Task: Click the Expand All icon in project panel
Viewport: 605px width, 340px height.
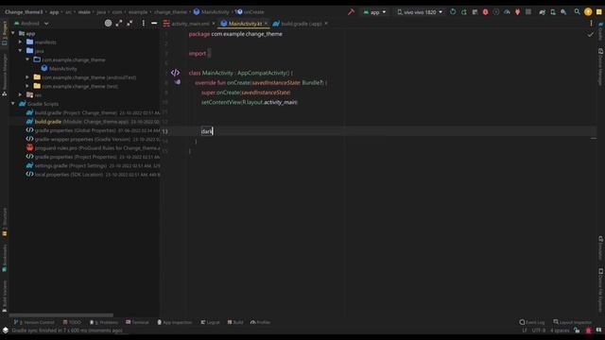Action: (119, 23)
